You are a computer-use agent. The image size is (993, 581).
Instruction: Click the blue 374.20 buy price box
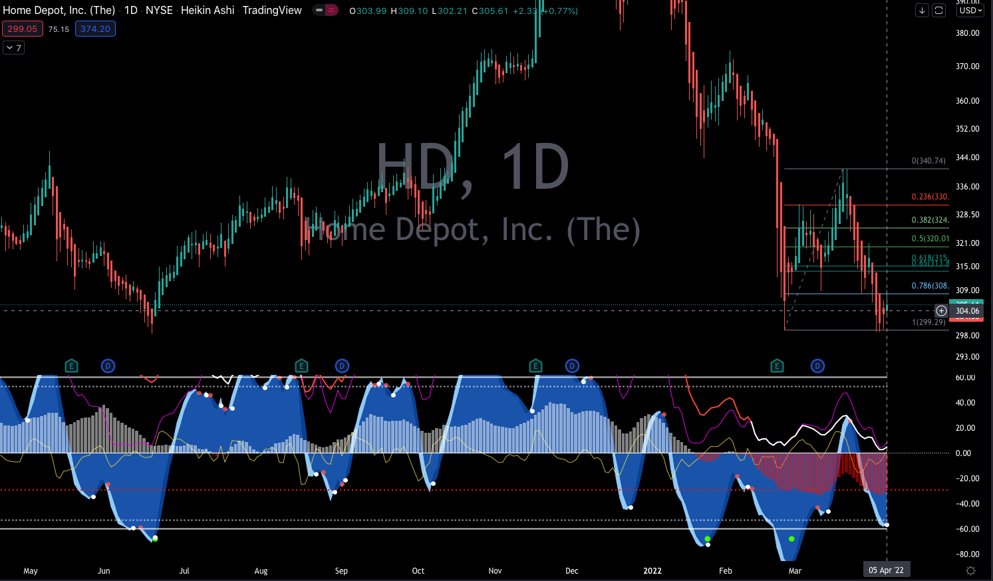click(x=95, y=29)
